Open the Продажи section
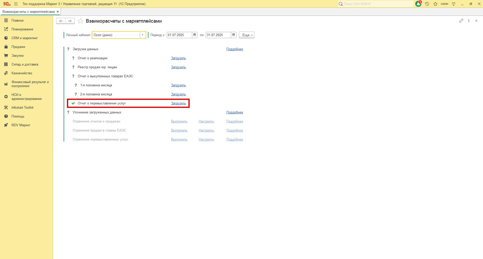Image resolution: width=483 pixels, height=259 pixels. point(18,47)
